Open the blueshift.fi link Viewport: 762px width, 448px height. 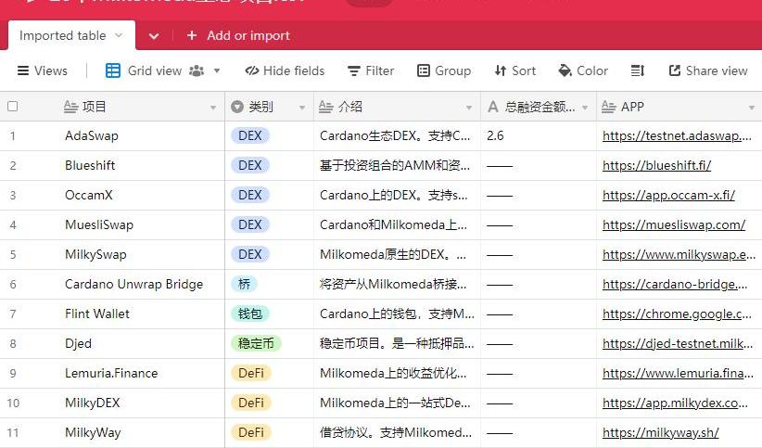[656, 165]
